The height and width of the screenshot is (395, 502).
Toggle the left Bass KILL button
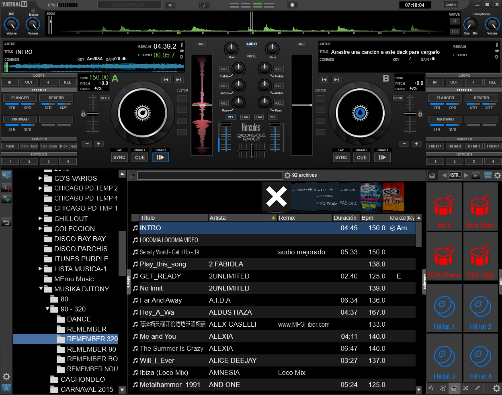pos(224,103)
